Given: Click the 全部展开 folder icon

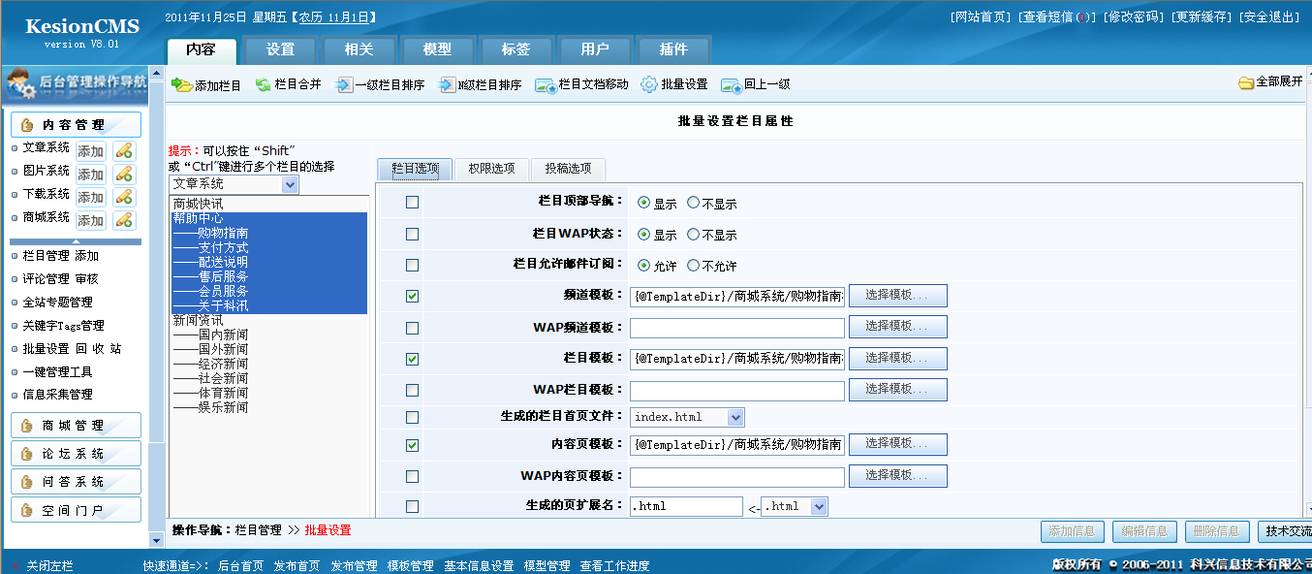Looking at the screenshot, I should (x=1246, y=82).
